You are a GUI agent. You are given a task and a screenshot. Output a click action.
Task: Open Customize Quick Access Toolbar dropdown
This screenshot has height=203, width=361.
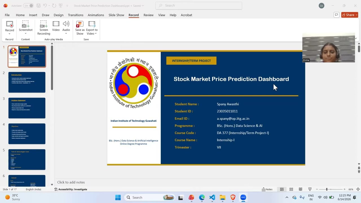pyautogui.click(x=67, y=6)
